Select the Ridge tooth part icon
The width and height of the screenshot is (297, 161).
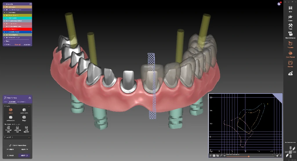[24, 118]
